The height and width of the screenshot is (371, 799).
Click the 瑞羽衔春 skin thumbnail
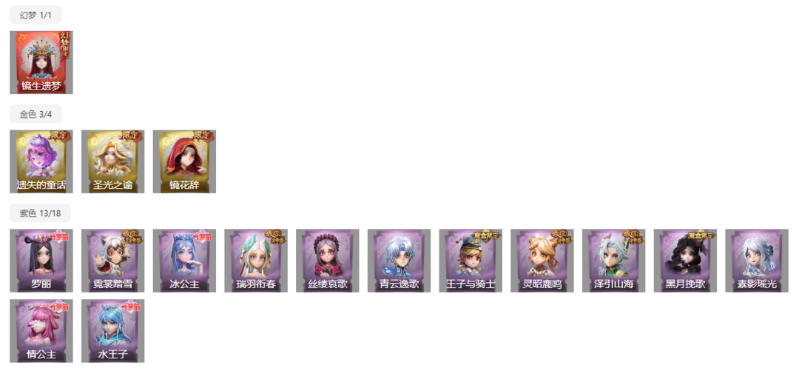[256, 260]
